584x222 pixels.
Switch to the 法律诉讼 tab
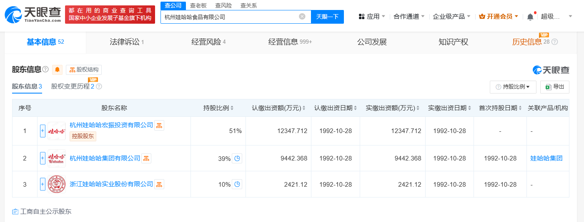click(x=126, y=42)
